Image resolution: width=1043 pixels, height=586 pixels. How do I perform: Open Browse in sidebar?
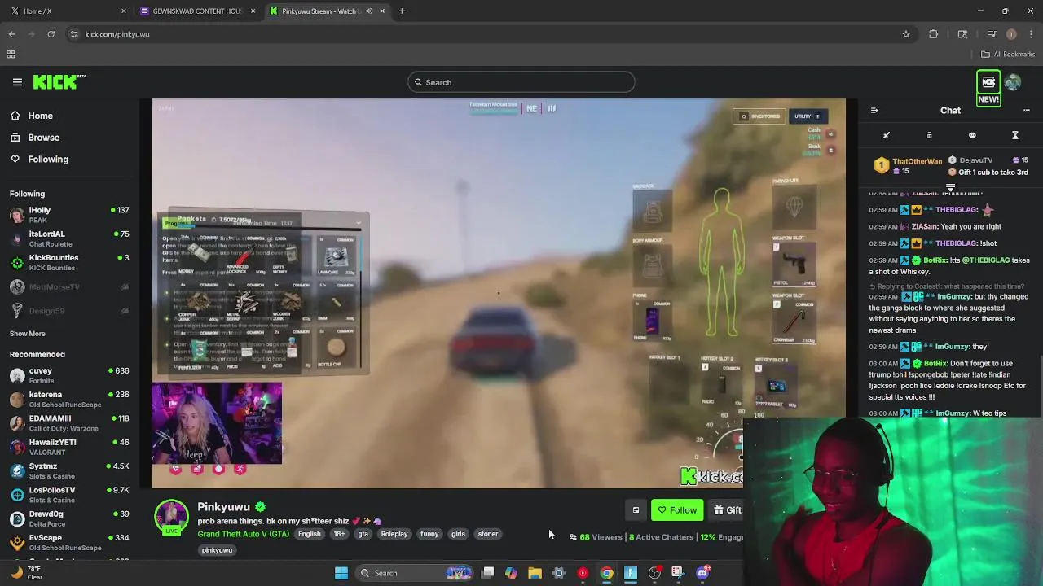pos(35,138)
